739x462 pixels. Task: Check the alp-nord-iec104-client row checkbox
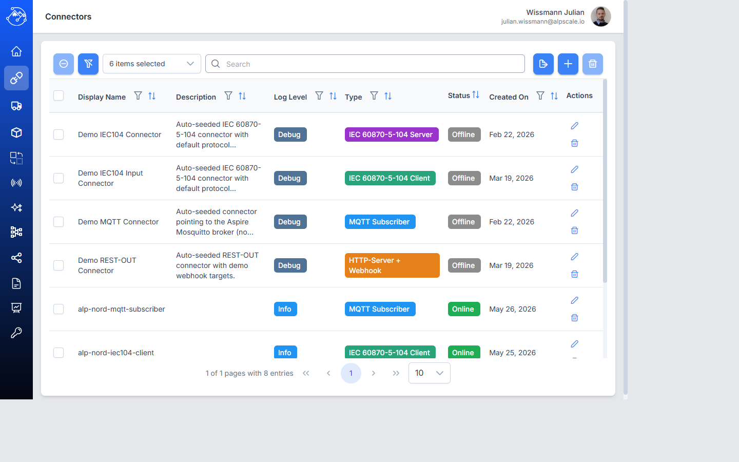tap(59, 353)
